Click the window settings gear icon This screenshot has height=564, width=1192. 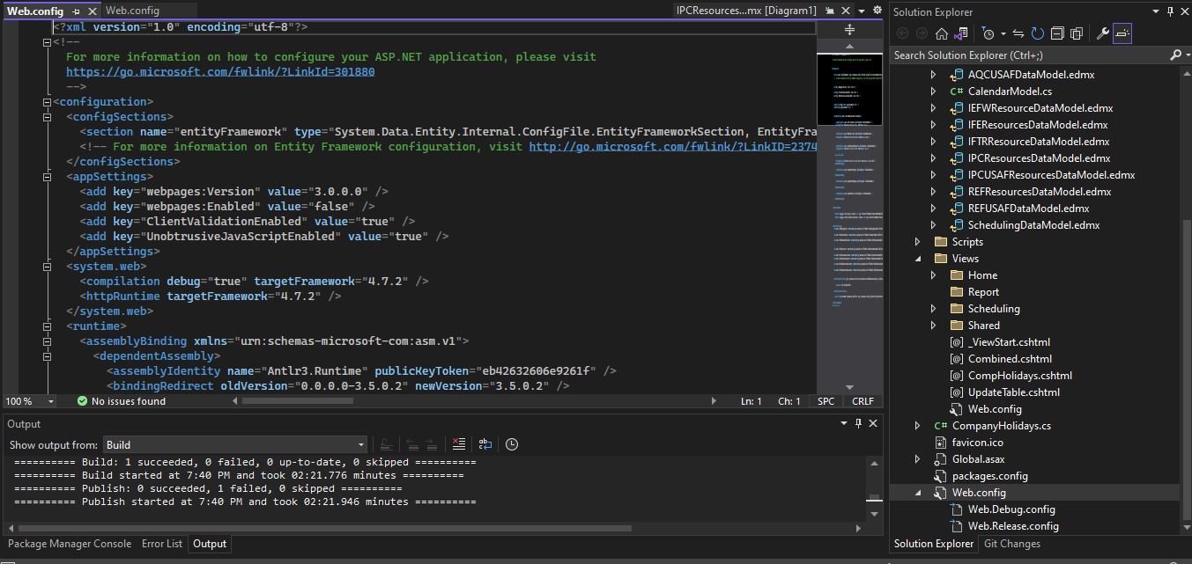tap(877, 11)
